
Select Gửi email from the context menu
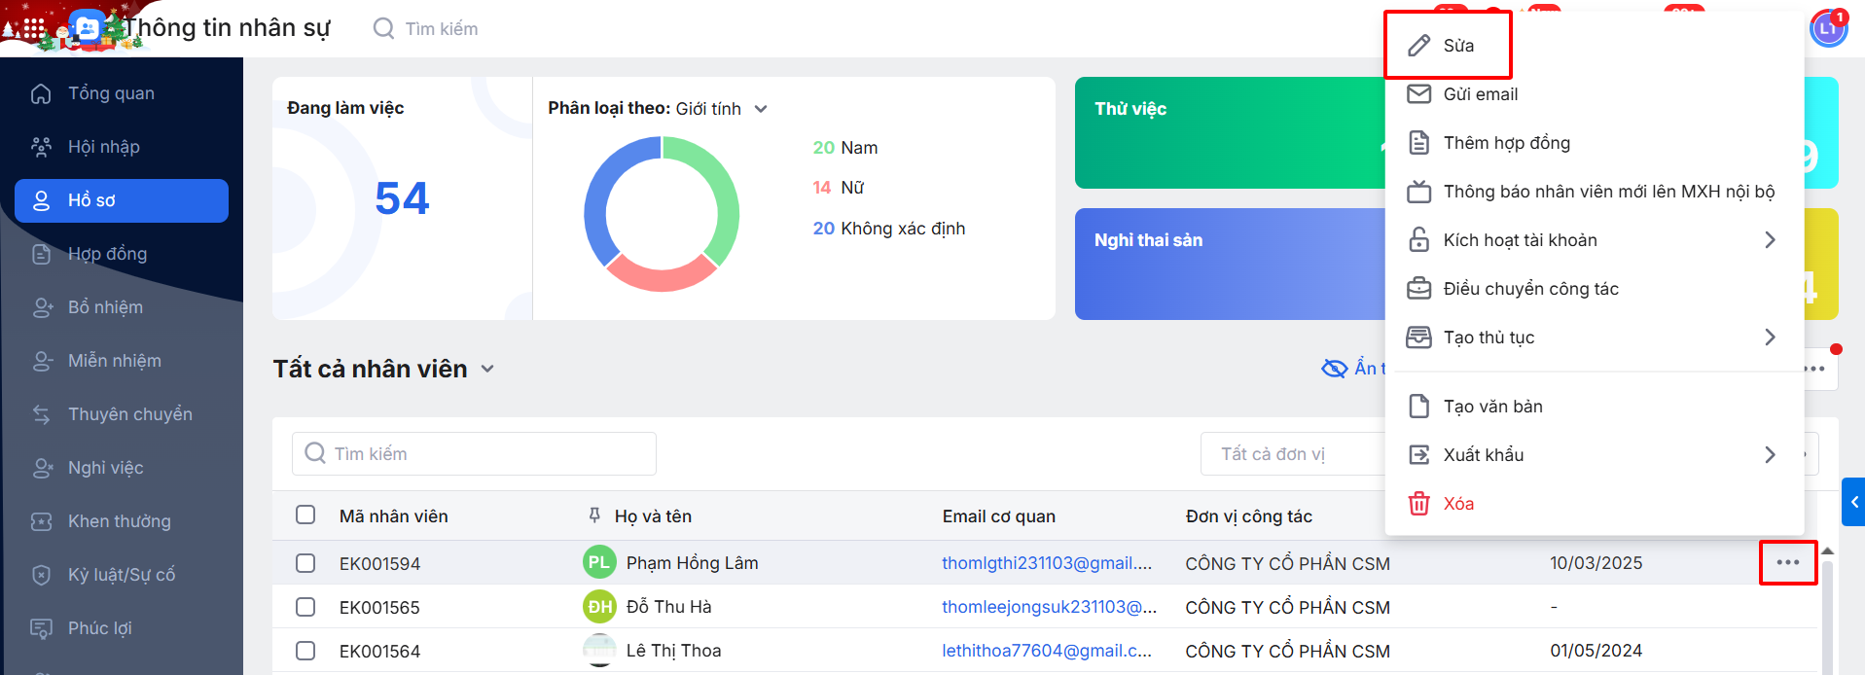pyautogui.click(x=1480, y=94)
